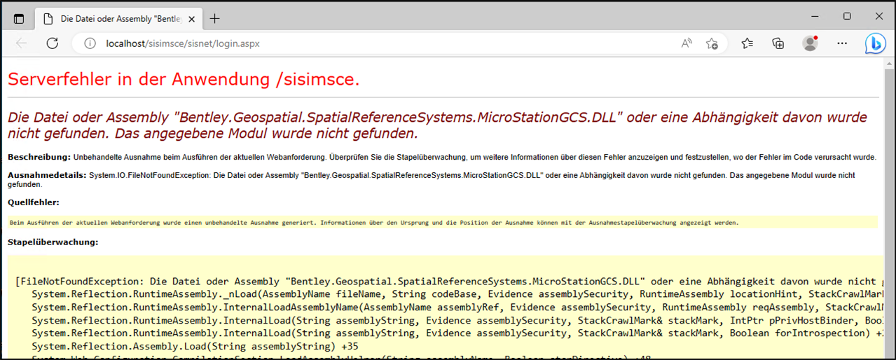Click the "Boolean forIntrospection" stack trace line
The width and height of the screenshot is (896, 360).
click(x=457, y=333)
